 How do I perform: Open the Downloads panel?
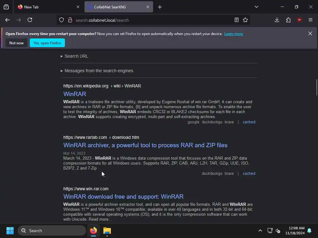[x=277, y=20]
